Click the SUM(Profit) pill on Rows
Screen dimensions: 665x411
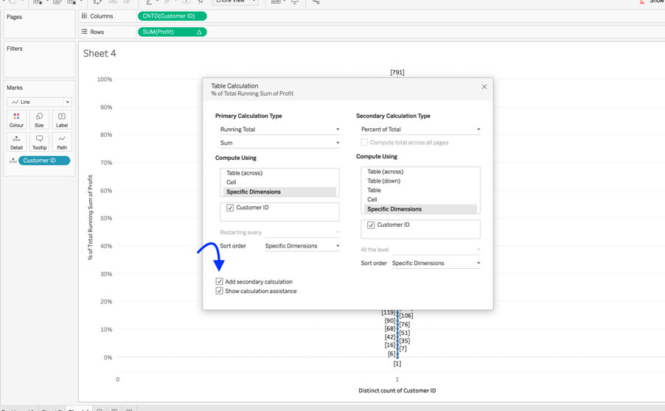tap(173, 32)
